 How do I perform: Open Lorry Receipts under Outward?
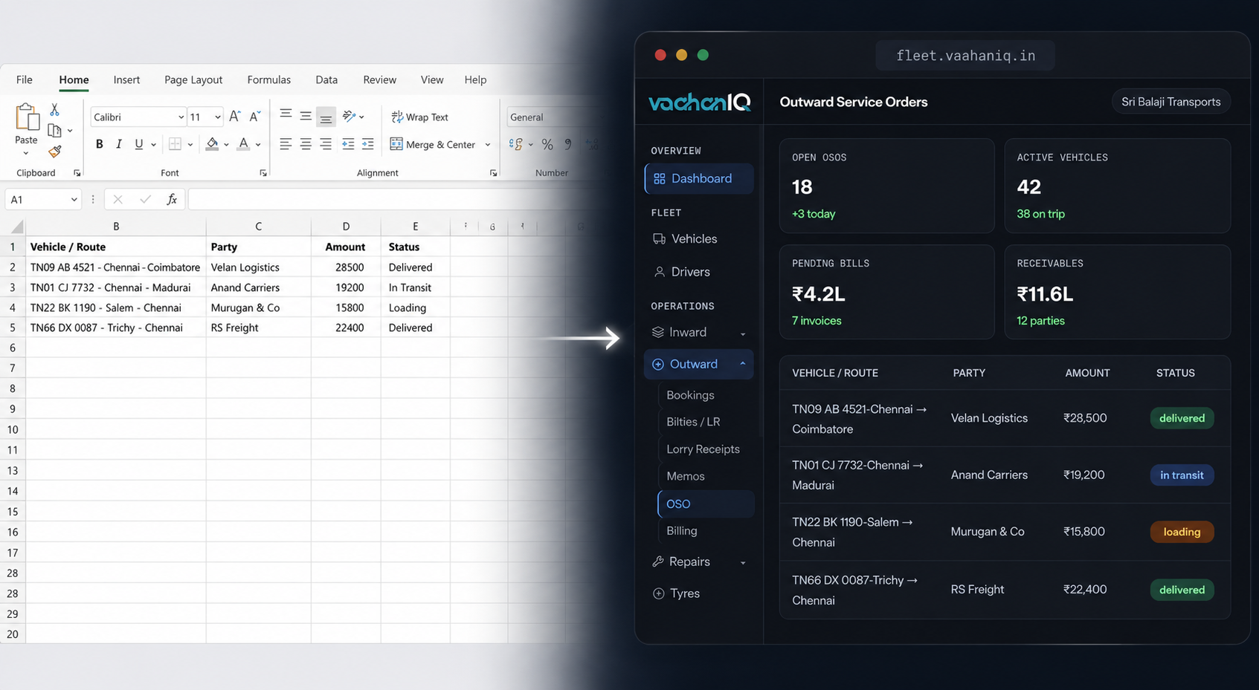pyautogui.click(x=703, y=449)
